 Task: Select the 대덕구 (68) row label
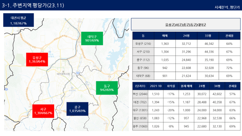[143, 76]
